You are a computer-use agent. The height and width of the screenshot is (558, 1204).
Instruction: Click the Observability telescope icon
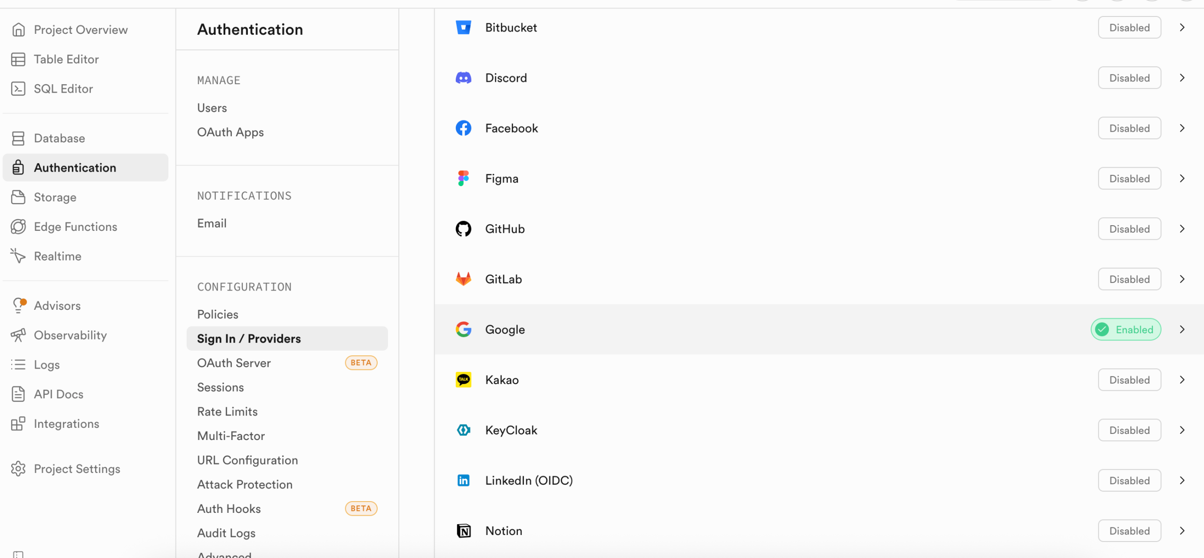tap(18, 335)
